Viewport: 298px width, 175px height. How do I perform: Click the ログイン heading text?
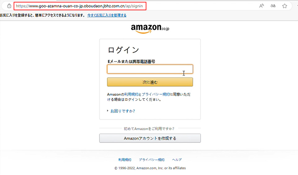tap(123, 50)
